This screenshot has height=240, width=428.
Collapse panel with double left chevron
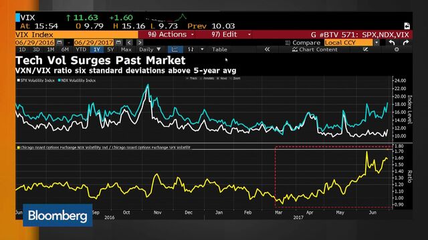click(267, 49)
